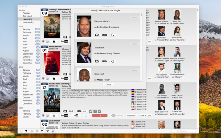The image size is (221, 138).
Task: Search Dwayne Johnson on Google icon
Action: (x=113, y=35)
